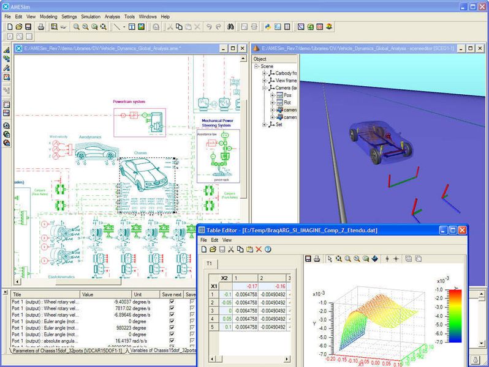489x367 pixels.
Task: Toggle last-column checkbox for -9.40037 degree/s row
Action: click(192, 302)
